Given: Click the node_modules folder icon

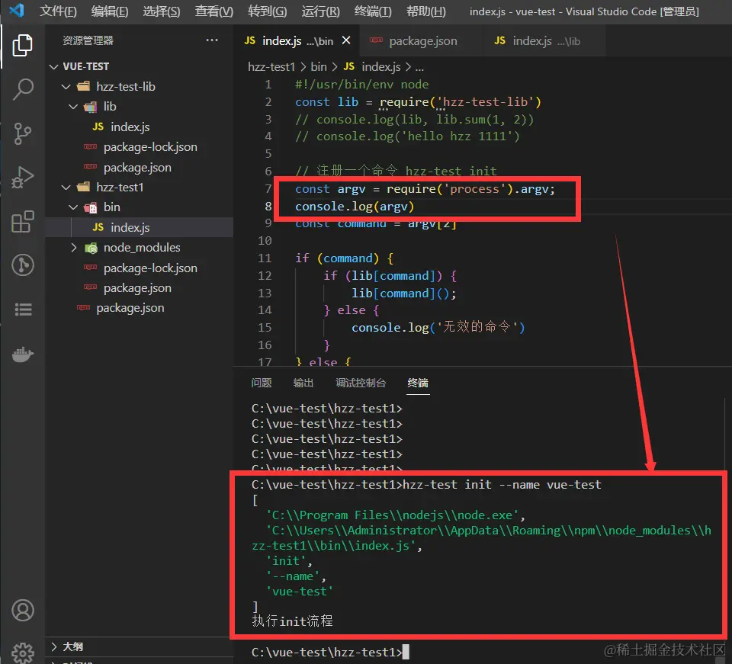Looking at the screenshot, I should click(x=91, y=248).
